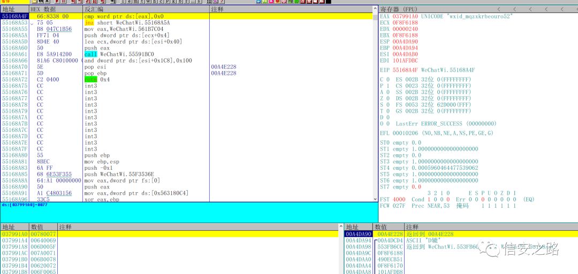Viewport: 578px width, 274px height.
Task: Open the Log window 'l' toolbar button
Action: click(123, 2)
